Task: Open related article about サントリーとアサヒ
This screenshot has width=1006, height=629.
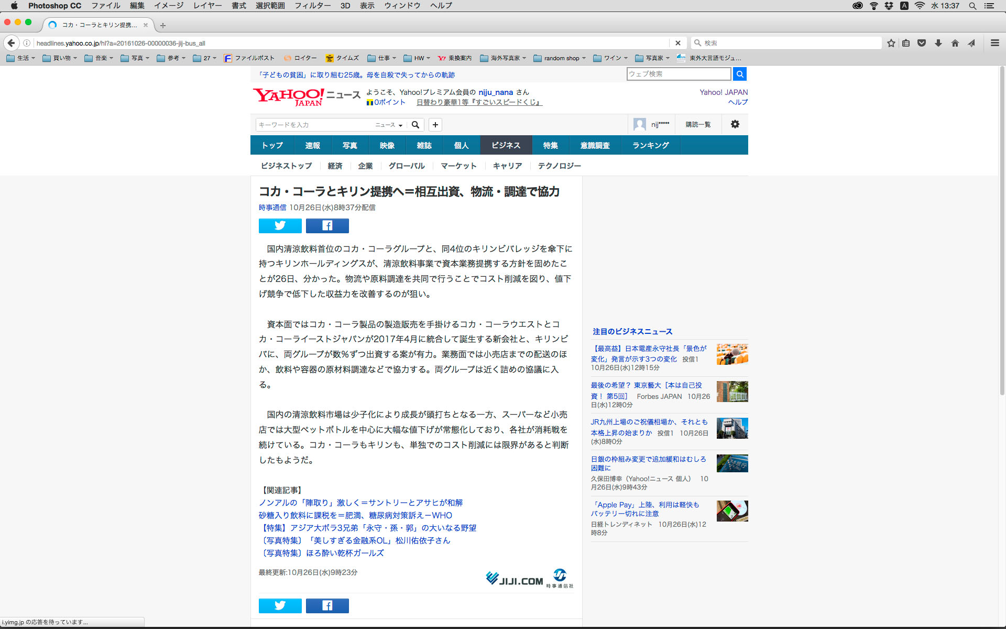Action: tap(360, 503)
